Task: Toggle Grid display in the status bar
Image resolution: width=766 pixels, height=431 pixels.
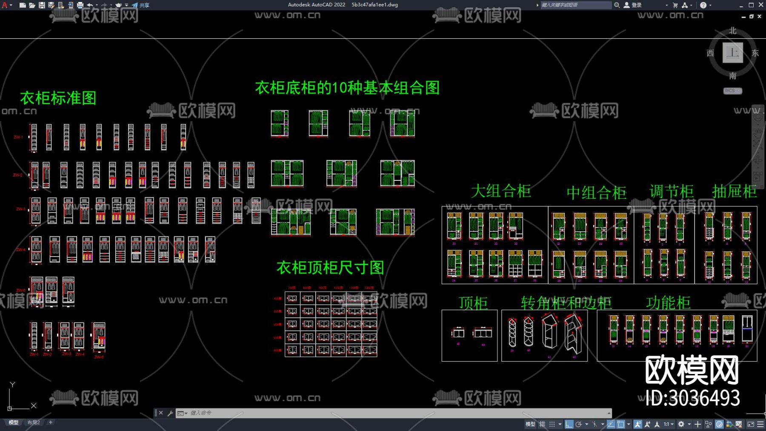Action: click(542, 424)
